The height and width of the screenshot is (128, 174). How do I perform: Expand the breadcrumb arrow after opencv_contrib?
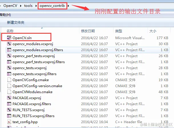[x=68, y=6]
